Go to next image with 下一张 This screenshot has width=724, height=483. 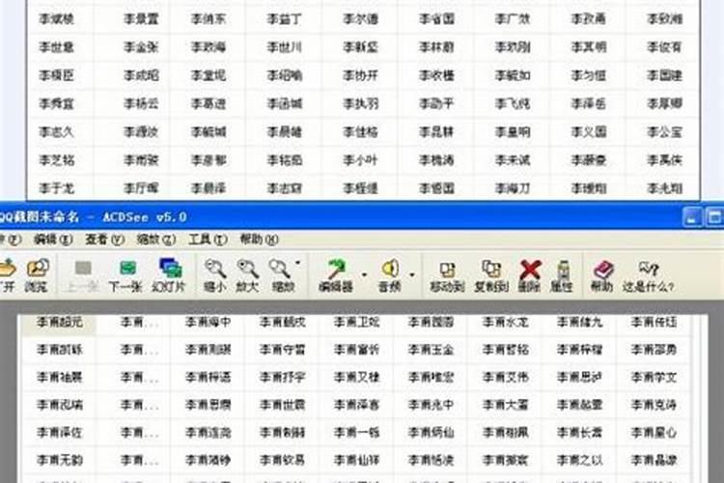coord(125,275)
